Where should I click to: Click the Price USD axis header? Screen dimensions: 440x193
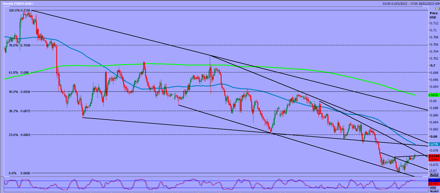pos(434,15)
